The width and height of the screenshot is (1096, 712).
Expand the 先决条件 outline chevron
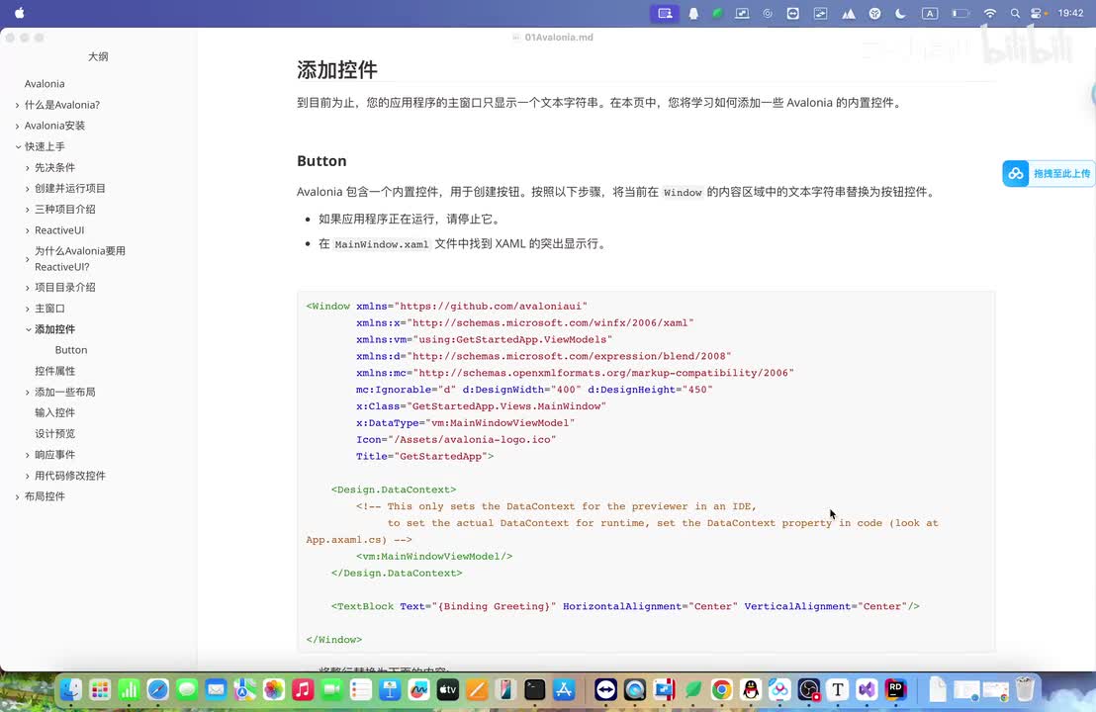[28, 168]
